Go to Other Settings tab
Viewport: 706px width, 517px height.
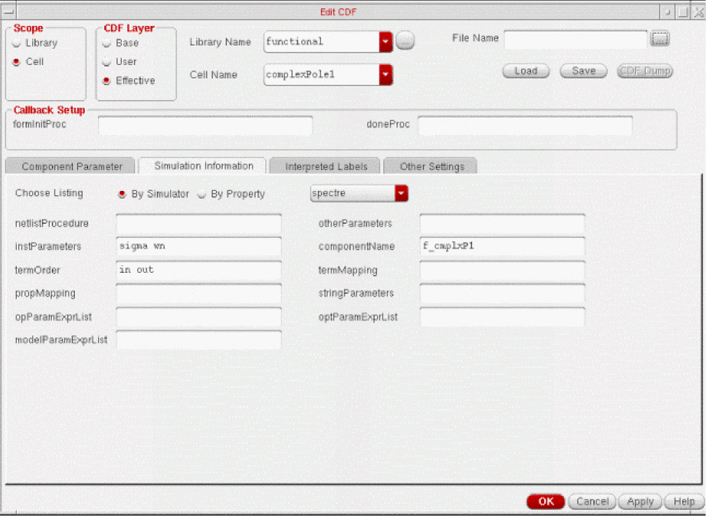[x=431, y=167]
